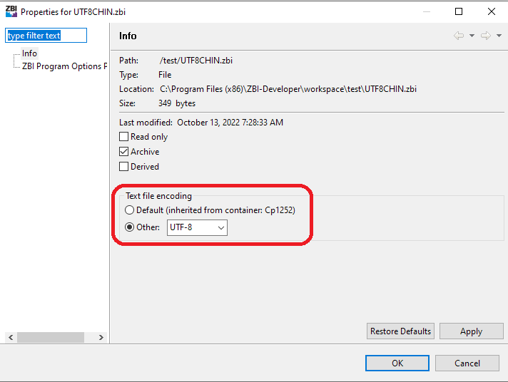The height and width of the screenshot is (382, 508).
Task: Tick the Derived checkbox
Action: click(x=124, y=167)
